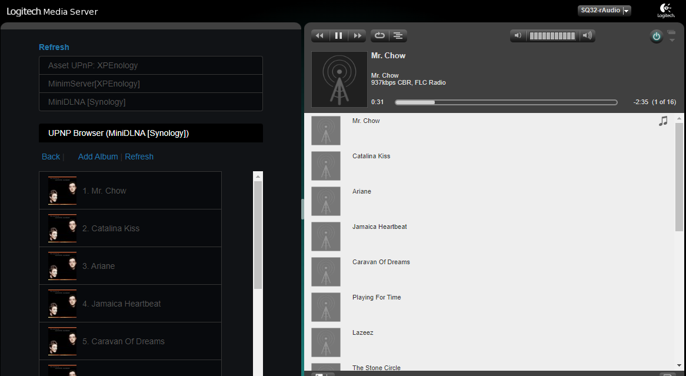This screenshot has height=376, width=686.
Task: Click the rewind previous track button
Action: pos(320,36)
